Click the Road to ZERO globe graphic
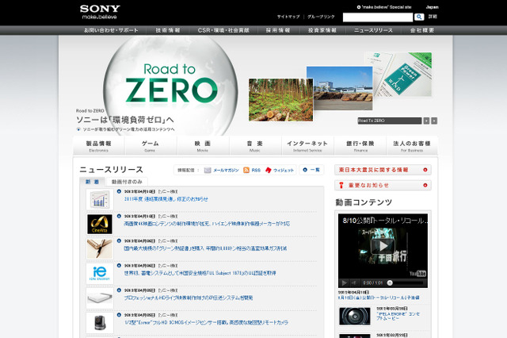This screenshot has height=338, width=507. 170,84
